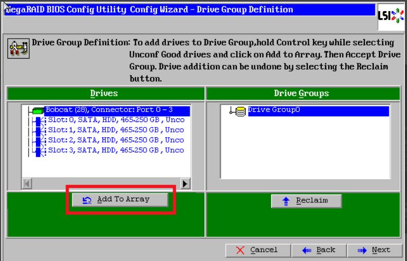
Task: Click the MegaRAID BIOS Config Utility title bar
Action: pyautogui.click(x=190, y=10)
